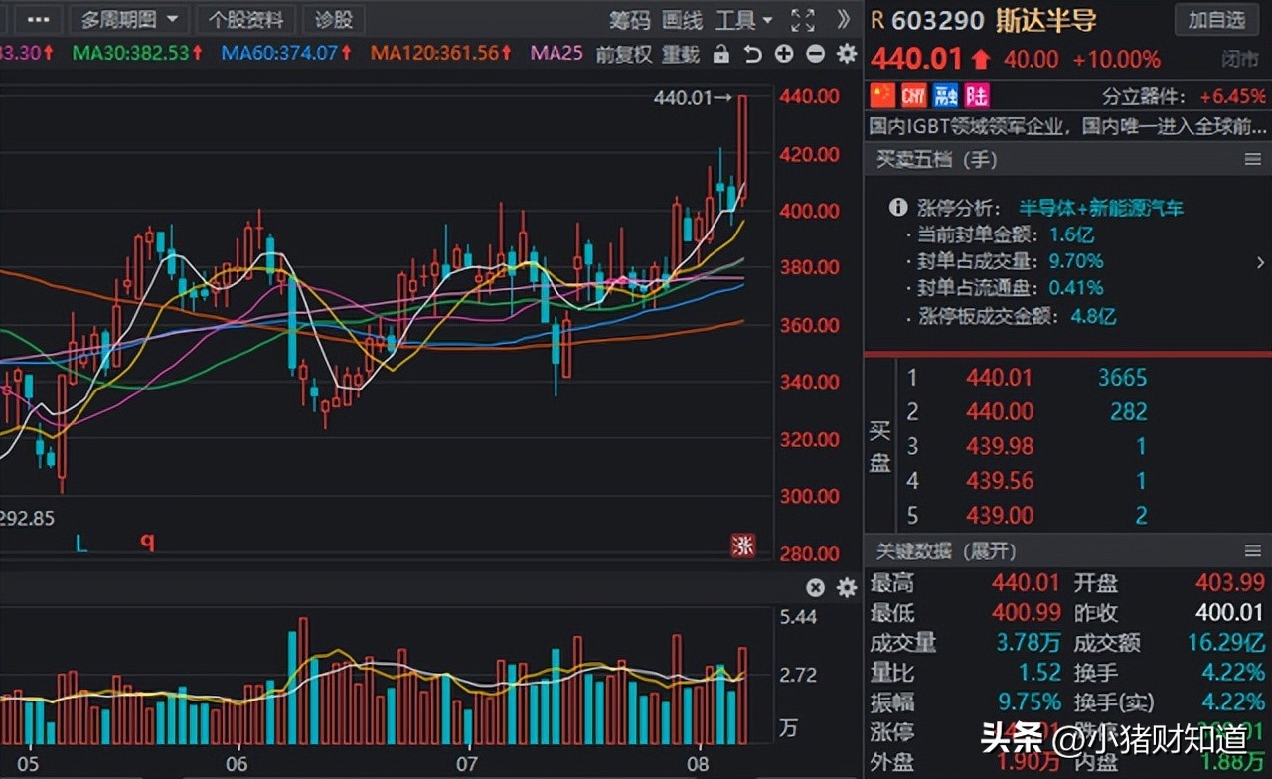Enter fullscreen with the expand arrows icon
Screen dimensions: 1272x779
pyautogui.click(x=801, y=19)
